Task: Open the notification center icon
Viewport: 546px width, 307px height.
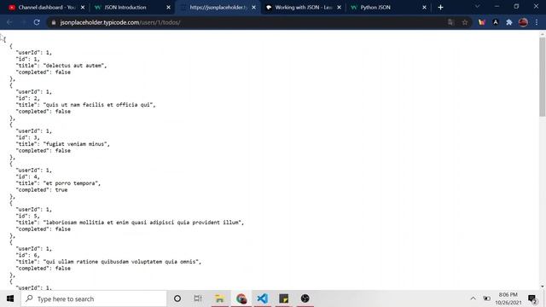Action: [x=532, y=298]
